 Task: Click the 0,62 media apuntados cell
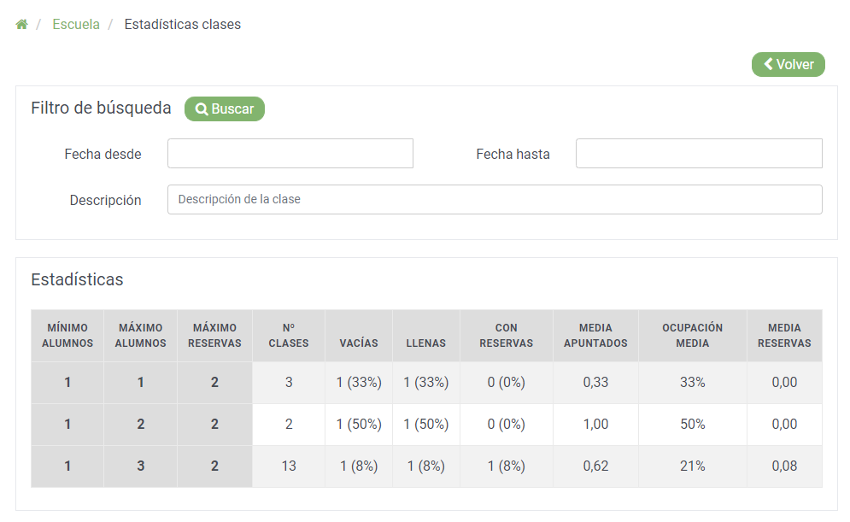coord(595,466)
